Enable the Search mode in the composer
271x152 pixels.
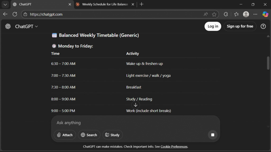click(89, 135)
